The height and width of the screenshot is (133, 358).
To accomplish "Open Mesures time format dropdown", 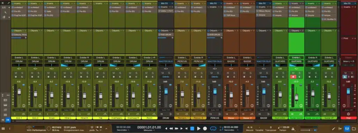I will pos(149,130).
